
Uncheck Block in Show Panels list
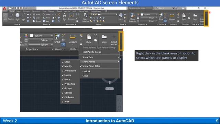click(x=70, y=80)
